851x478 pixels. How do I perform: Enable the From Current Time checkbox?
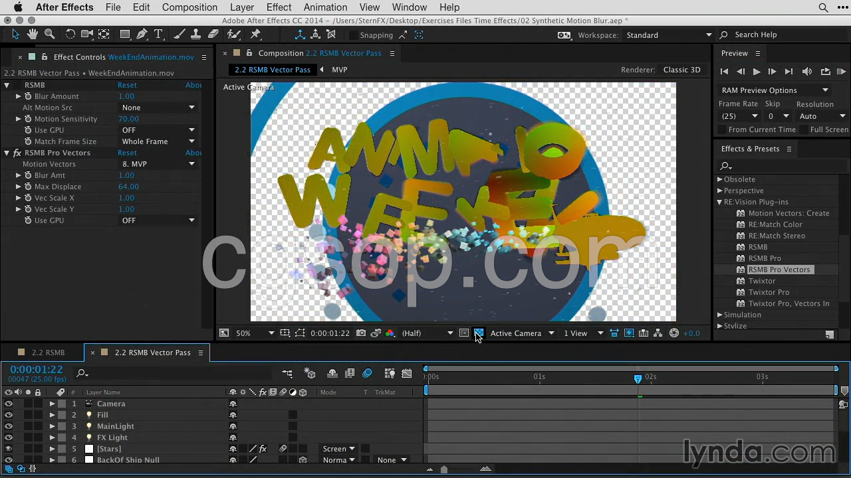click(722, 130)
